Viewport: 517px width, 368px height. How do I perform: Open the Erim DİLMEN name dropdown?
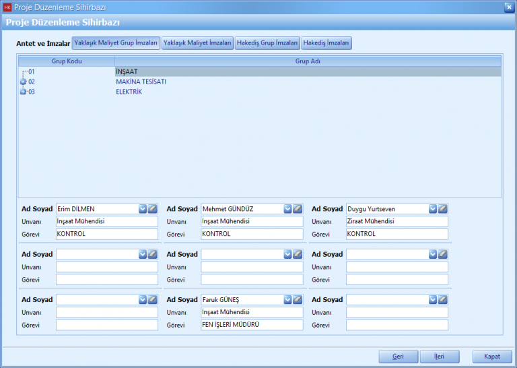(143, 209)
